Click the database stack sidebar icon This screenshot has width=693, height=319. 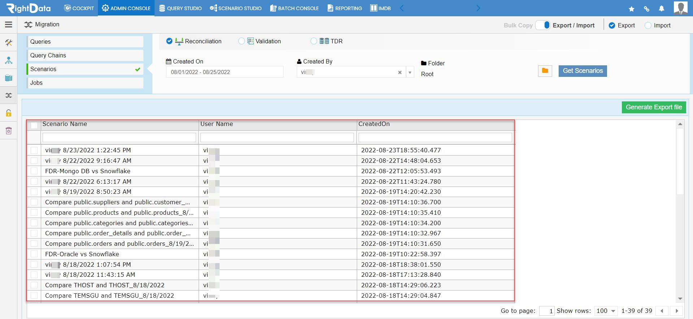pos(9,78)
